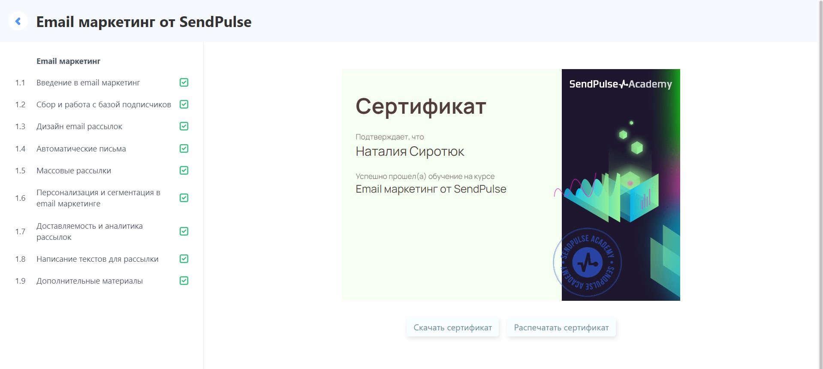Toggle the checkmark for Написание текстов для рассылки
The height and width of the screenshot is (369, 823).
[x=184, y=259]
